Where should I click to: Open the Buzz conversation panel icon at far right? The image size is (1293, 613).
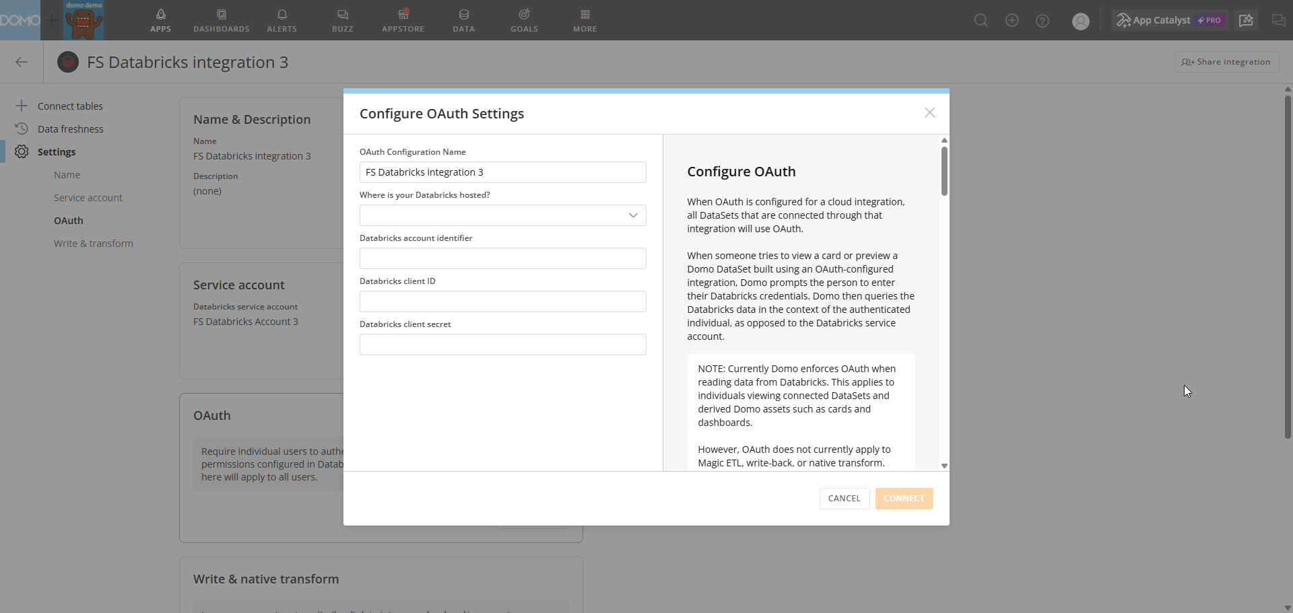click(x=1278, y=20)
